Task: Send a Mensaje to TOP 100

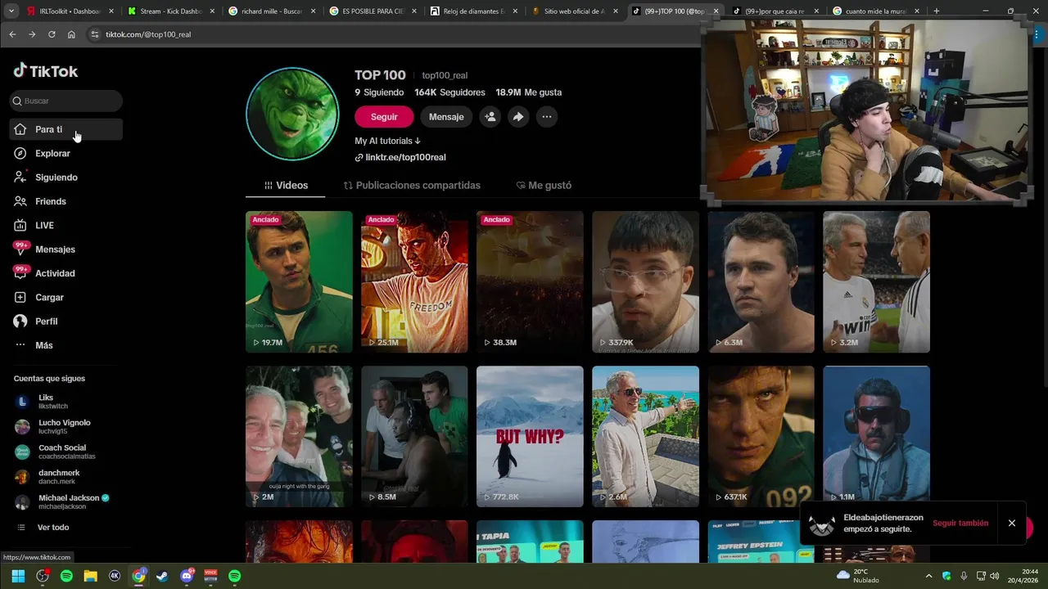Action: pyautogui.click(x=446, y=117)
